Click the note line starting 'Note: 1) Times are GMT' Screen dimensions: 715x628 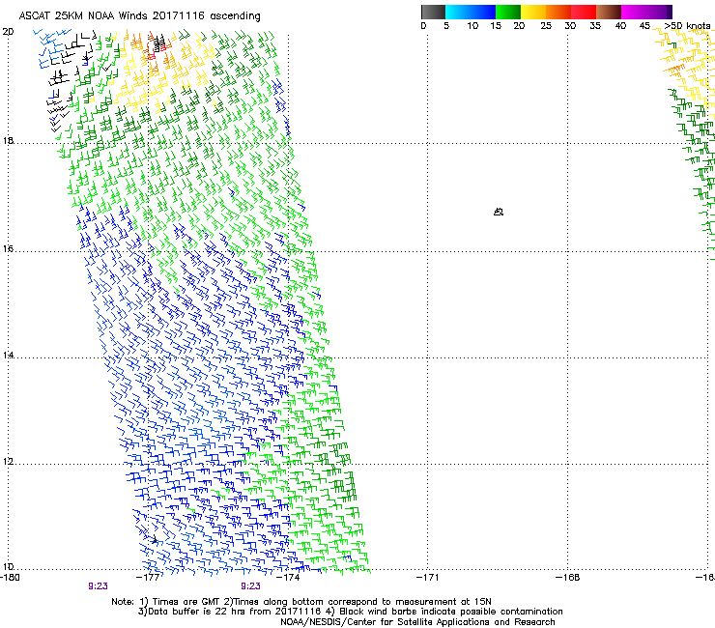tap(301, 602)
